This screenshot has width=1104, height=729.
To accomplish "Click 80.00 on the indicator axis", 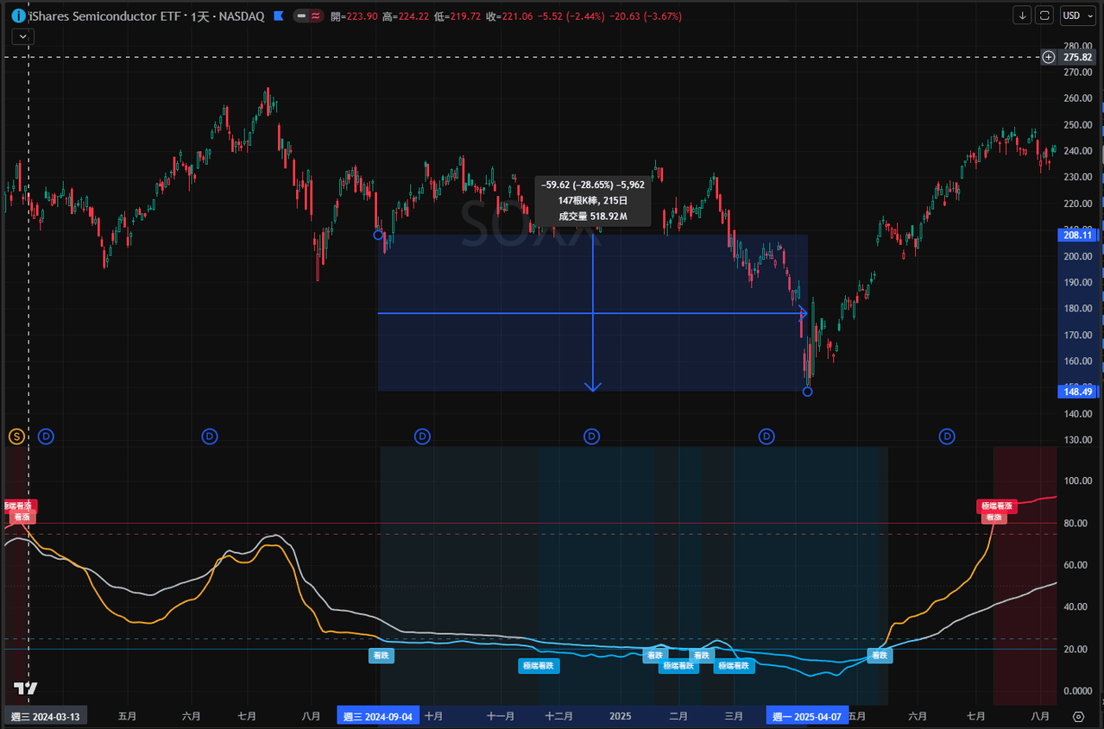I will pos(1075,523).
